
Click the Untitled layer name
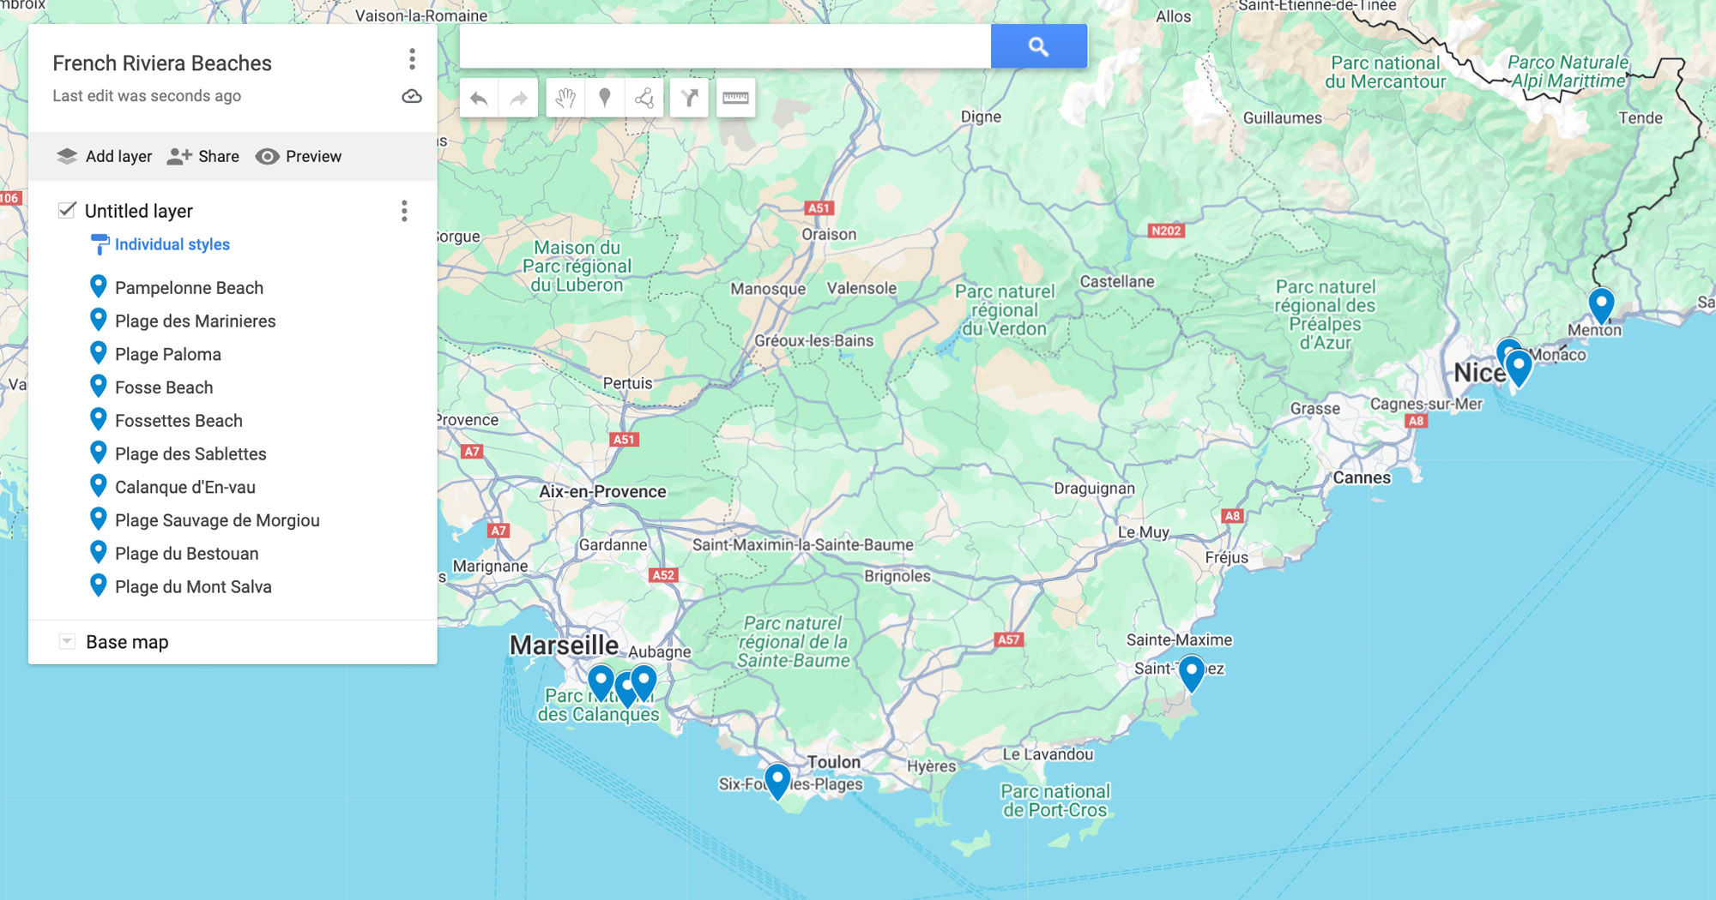139,211
